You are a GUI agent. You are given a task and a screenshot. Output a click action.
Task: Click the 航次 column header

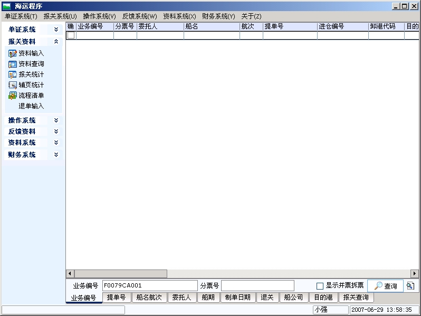[x=251, y=26]
